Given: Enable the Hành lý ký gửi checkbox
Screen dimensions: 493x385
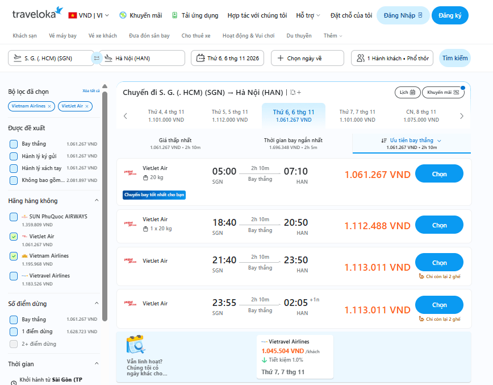Looking at the screenshot, I should pyautogui.click(x=14, y=156).
